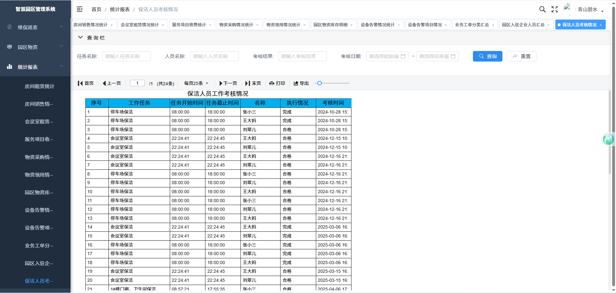Click the search magnifier icon in header
This screenshot has width=616, height=293.
tap(542, 9)
